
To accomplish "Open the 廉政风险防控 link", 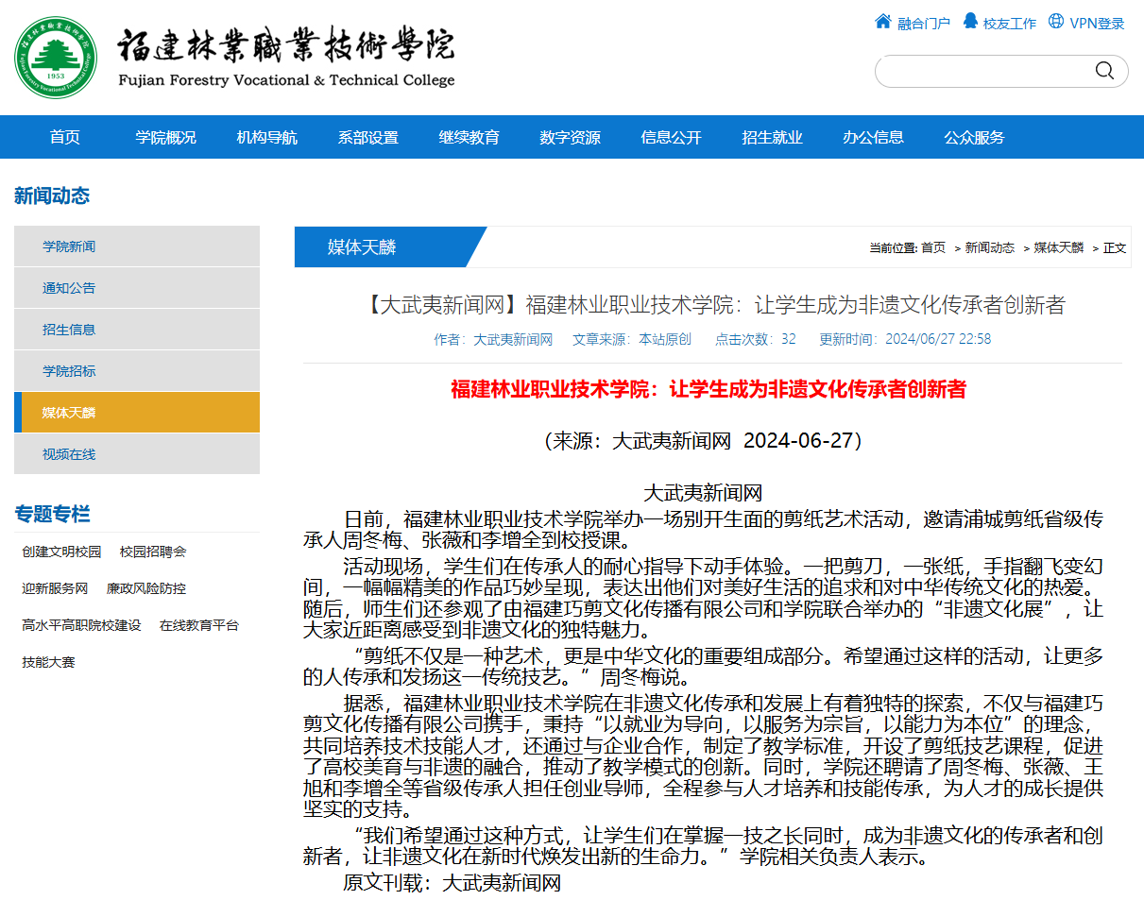I will click(146, 588).
